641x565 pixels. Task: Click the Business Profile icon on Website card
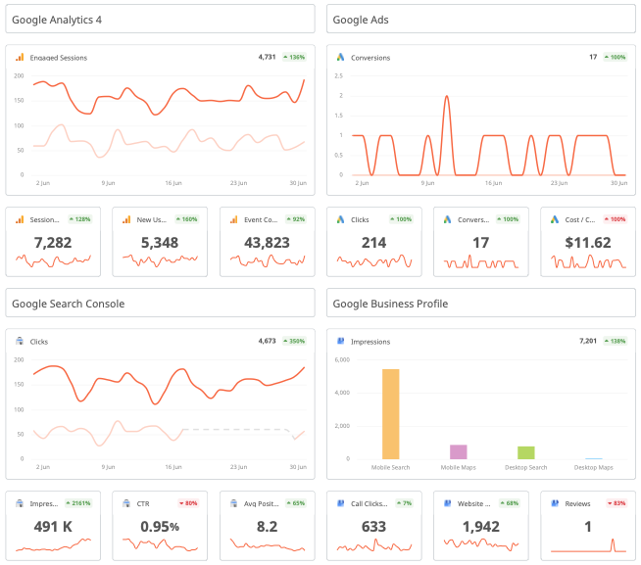tap(447, 503)
